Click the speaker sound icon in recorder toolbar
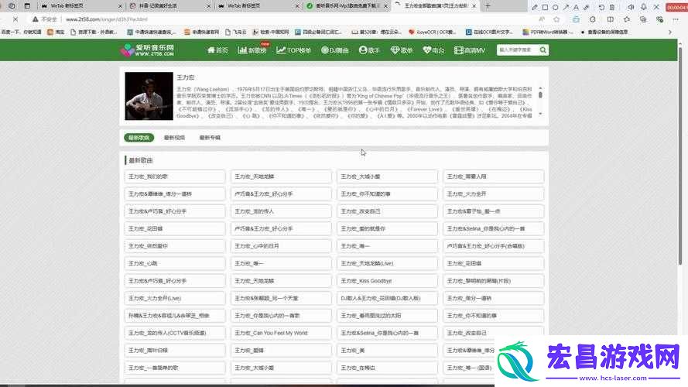The height and width of the screenshot is (387, 688). [x=631, y=7]
